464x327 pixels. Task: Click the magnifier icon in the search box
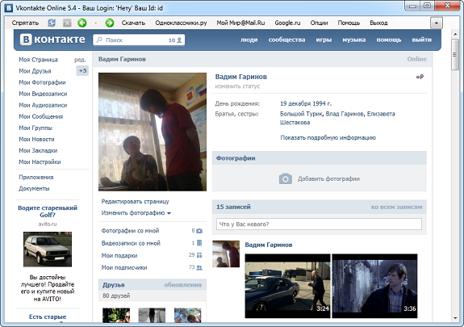pos(100,40)
